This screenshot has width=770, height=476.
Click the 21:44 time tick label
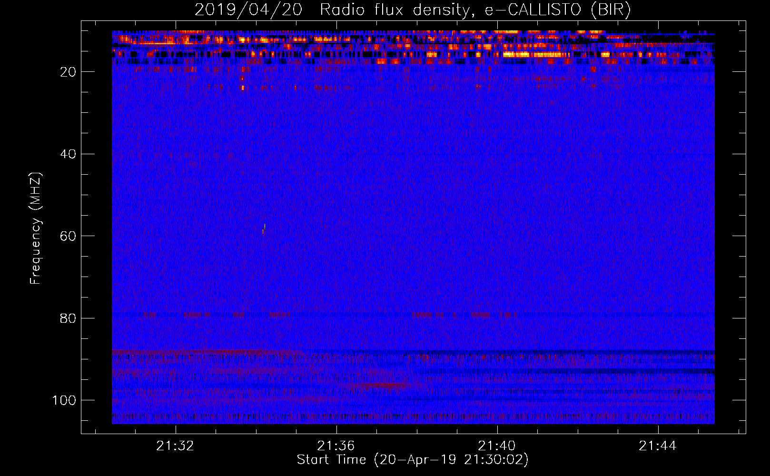pos(658,446)
